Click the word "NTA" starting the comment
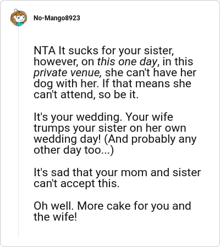Screen dimensions: 220x247 tap(45, 50)
